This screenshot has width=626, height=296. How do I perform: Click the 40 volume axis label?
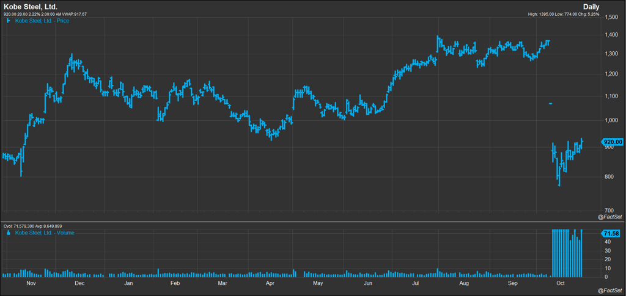click(608, 242)
